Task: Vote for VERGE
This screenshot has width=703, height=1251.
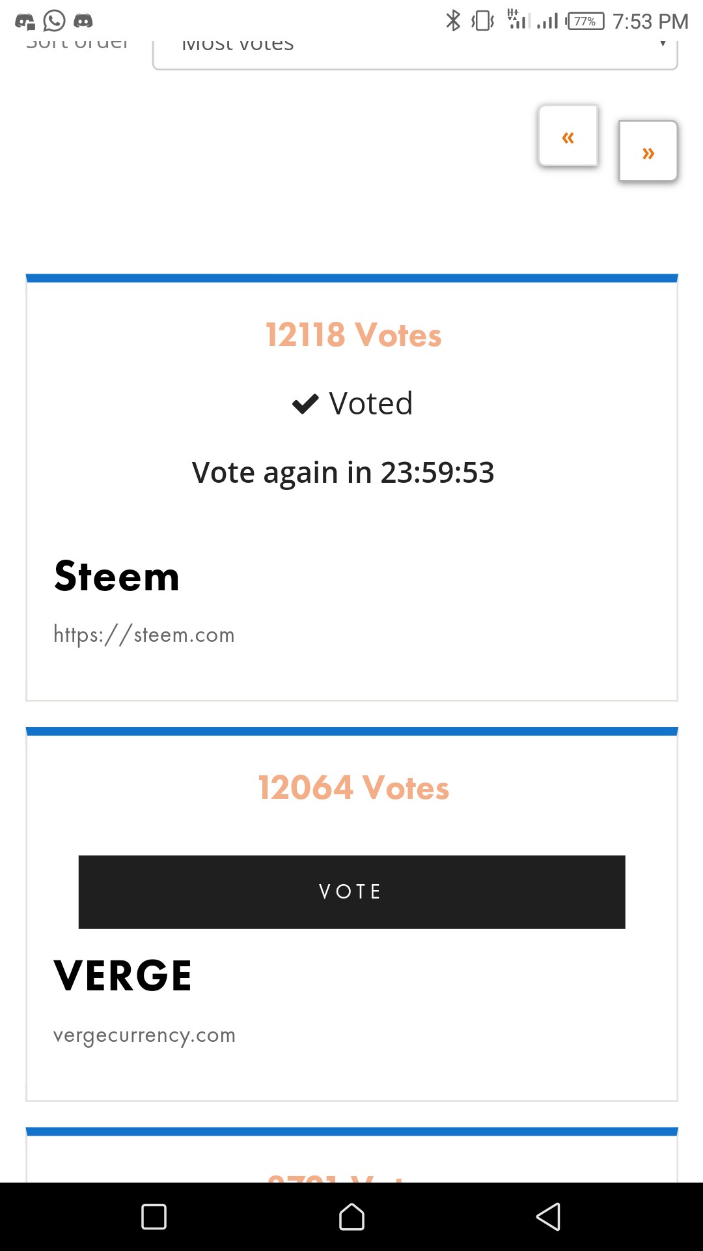Action: (x=351, y=891)
